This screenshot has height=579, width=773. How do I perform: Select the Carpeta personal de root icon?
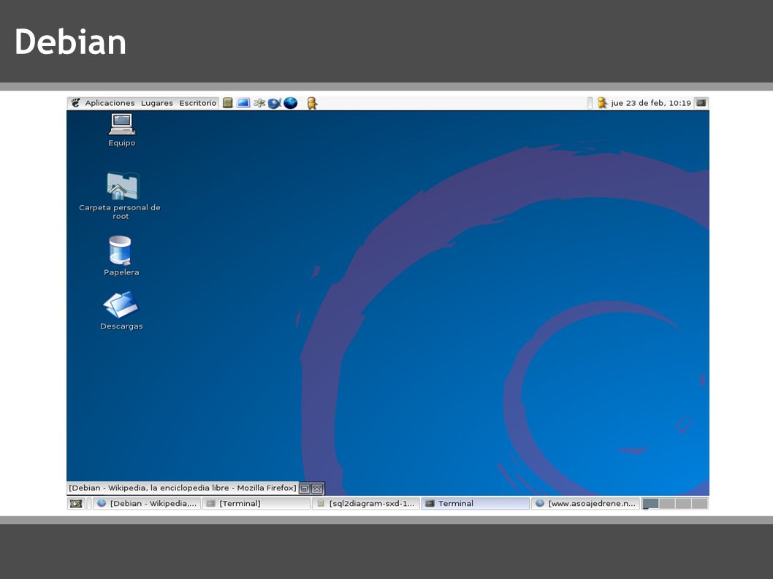click(120, 196)
